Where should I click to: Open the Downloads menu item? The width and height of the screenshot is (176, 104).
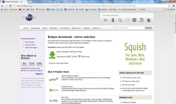pyautogui.click(x=35, y=28)
